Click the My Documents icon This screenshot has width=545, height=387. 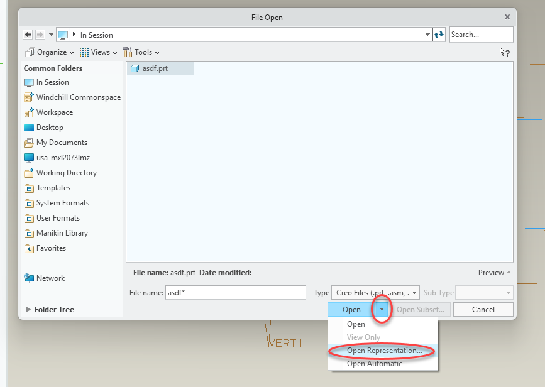coord(29,143)
